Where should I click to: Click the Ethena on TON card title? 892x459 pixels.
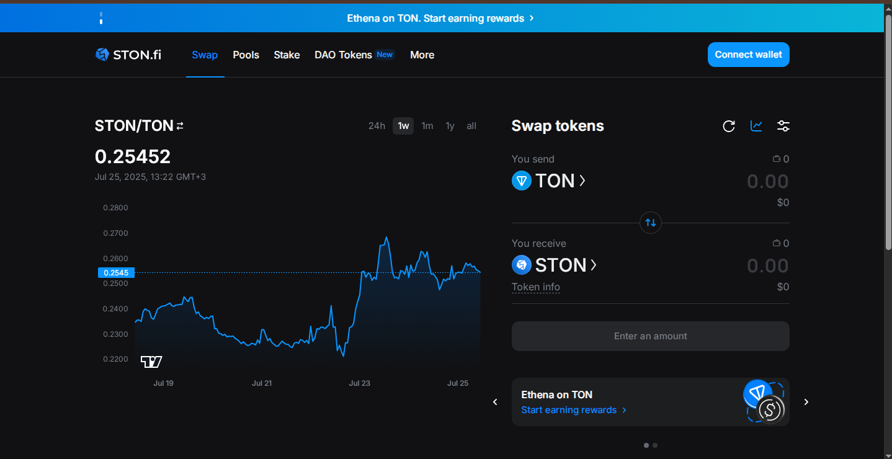click(x=556, y=394)
